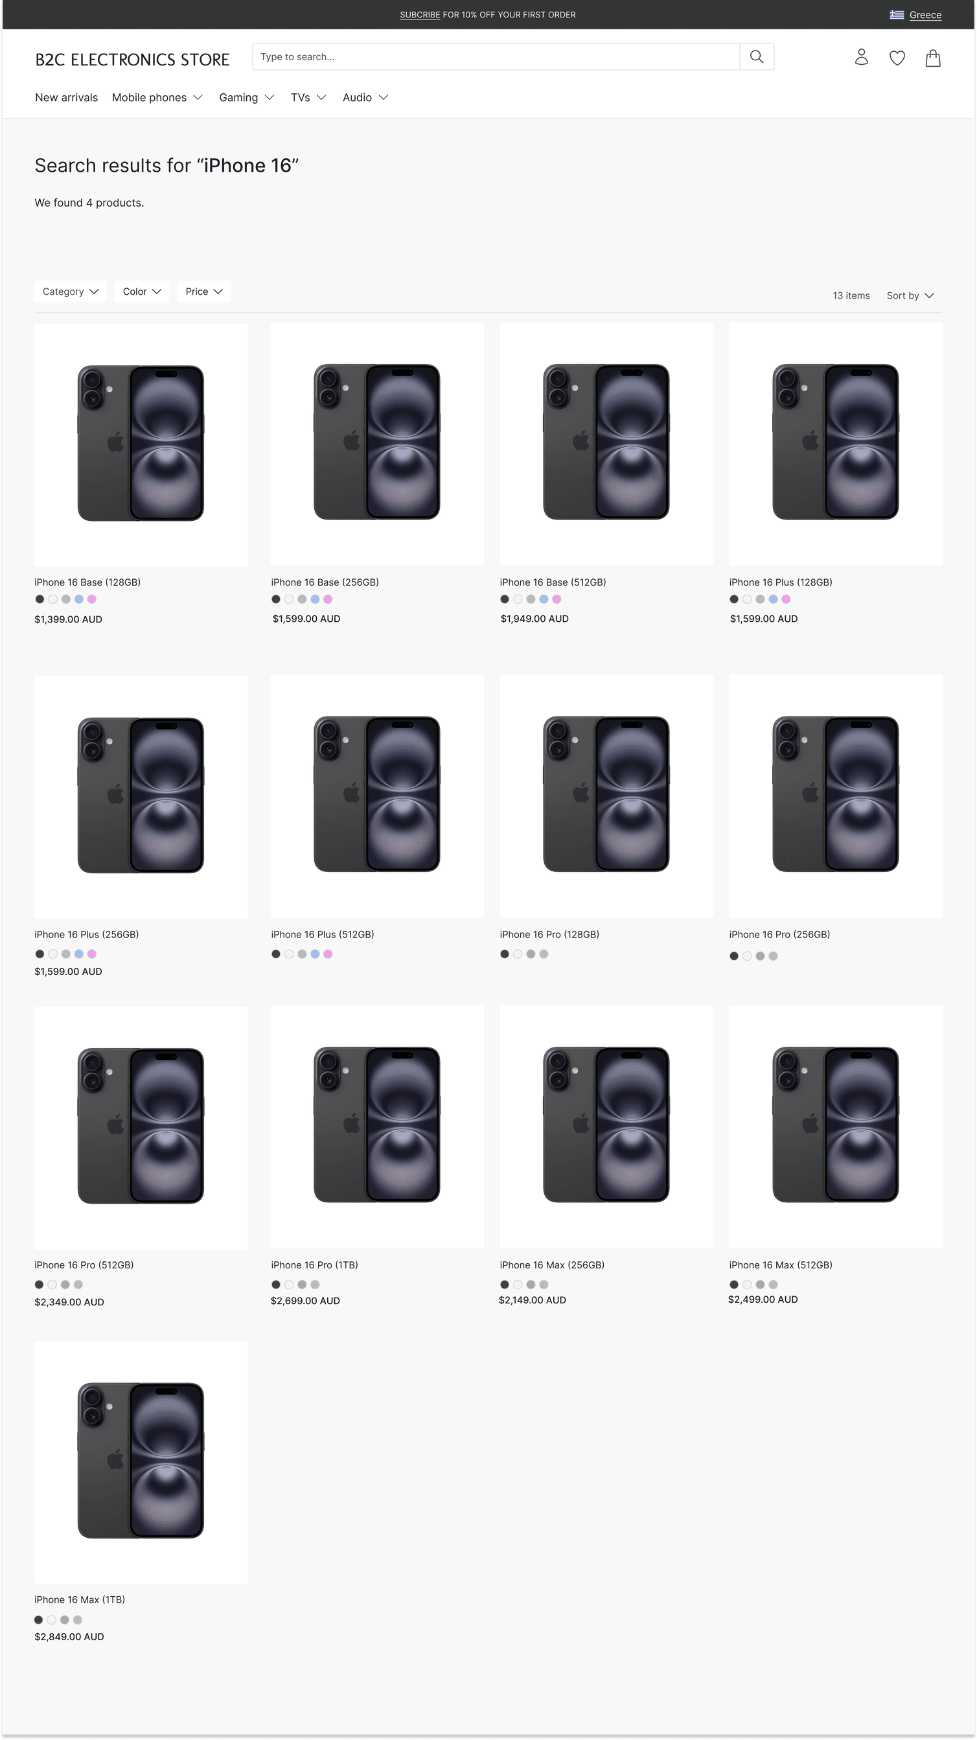This screenshot has height=1740, width=977.
Task: Open the account profile icon
Action: [862, 58]
